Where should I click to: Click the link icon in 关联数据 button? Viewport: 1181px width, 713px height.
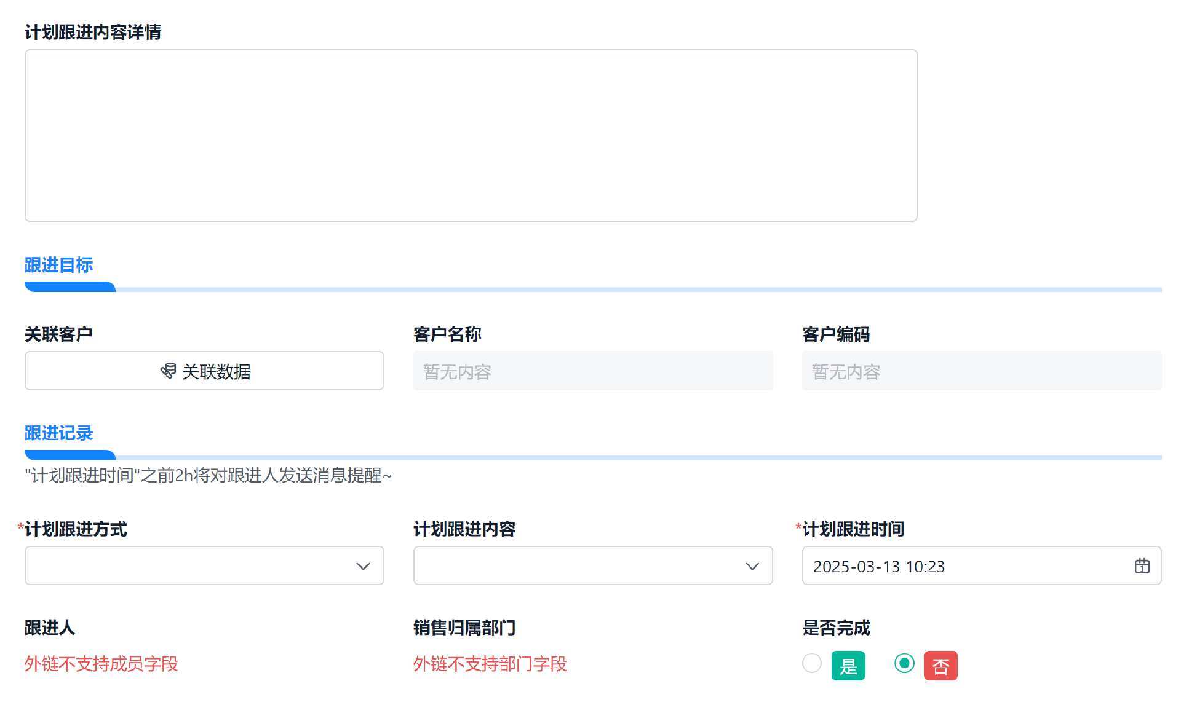click(168, 371)
